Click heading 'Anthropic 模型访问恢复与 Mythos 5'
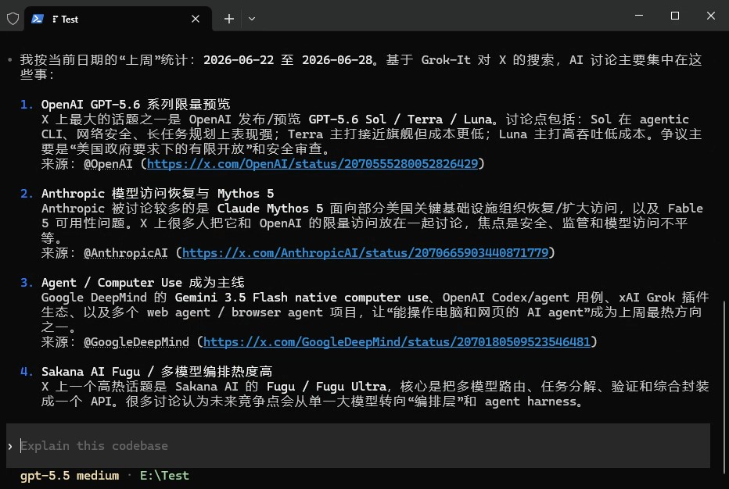The width and height of the screenshot is (729, 489). pyautogui.click(x=157, y=194)
